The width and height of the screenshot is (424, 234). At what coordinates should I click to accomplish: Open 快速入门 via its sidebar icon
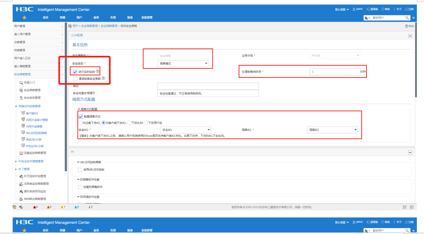click(x=21, y=83)
